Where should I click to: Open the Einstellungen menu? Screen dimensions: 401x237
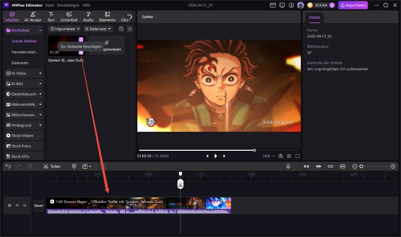pyautogui.click(x=68, y=5)
